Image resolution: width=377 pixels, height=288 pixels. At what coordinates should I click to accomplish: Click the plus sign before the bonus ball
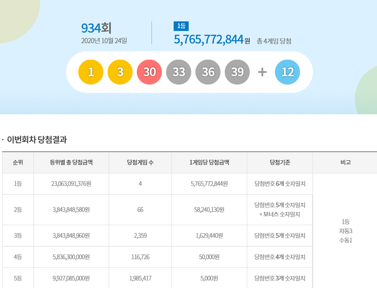pos(262,72)
